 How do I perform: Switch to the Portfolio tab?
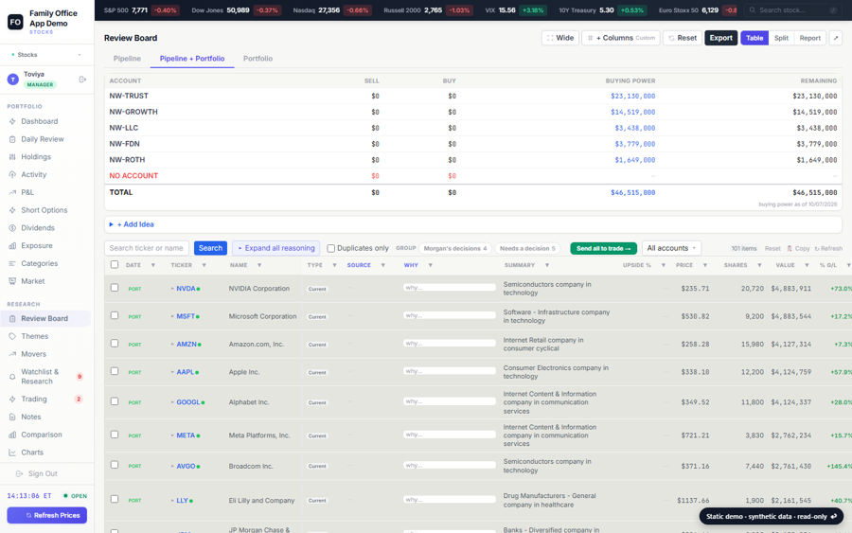tap(257, 59)
